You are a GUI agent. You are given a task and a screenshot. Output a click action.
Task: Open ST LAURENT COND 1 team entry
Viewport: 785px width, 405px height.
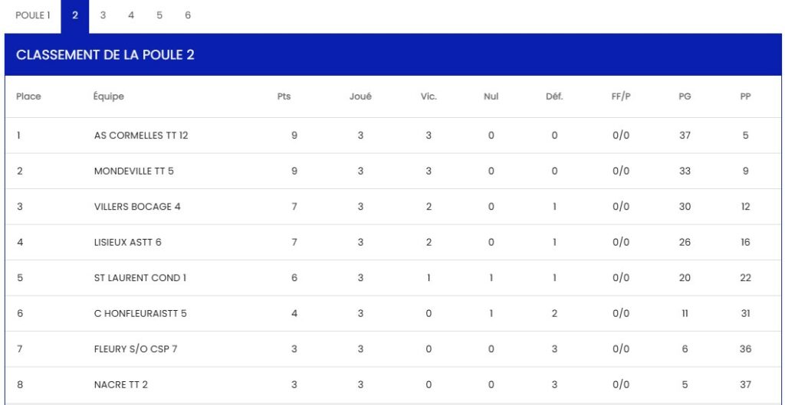140,278
